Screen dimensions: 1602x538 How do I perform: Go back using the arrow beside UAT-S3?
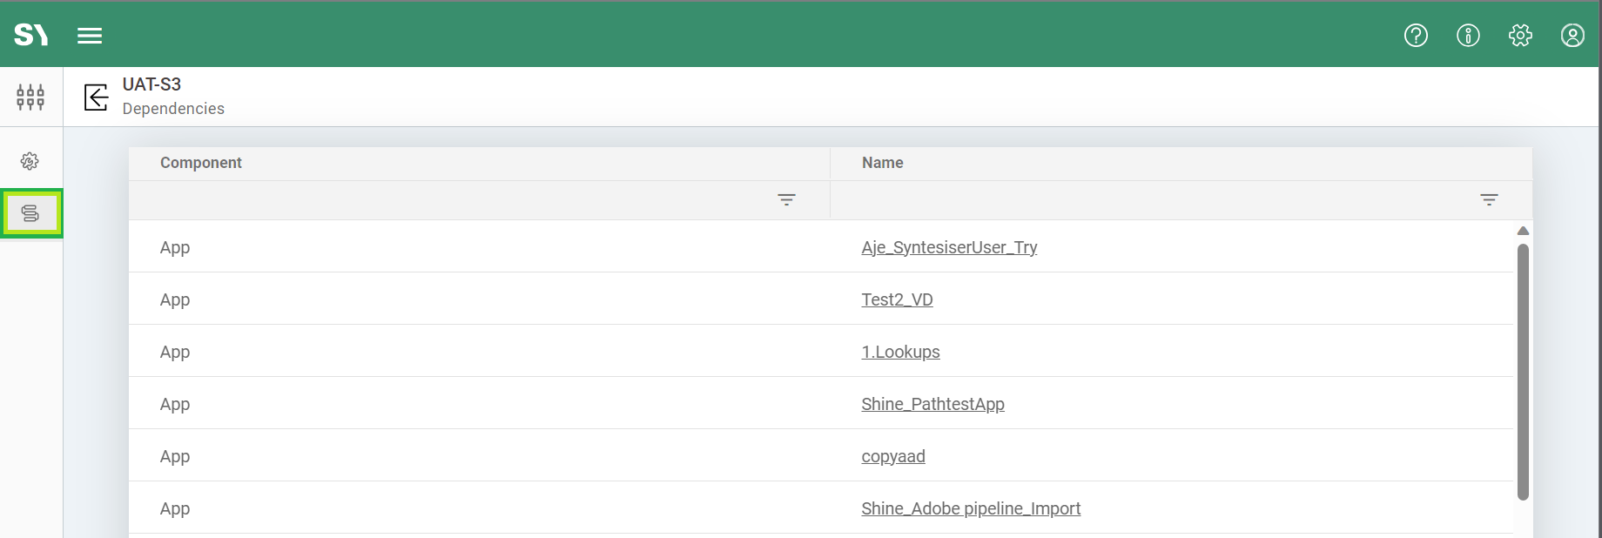(x=96, y=97)
